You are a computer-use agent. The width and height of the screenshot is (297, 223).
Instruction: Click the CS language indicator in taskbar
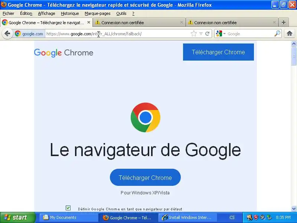click(x=232, y=217)
